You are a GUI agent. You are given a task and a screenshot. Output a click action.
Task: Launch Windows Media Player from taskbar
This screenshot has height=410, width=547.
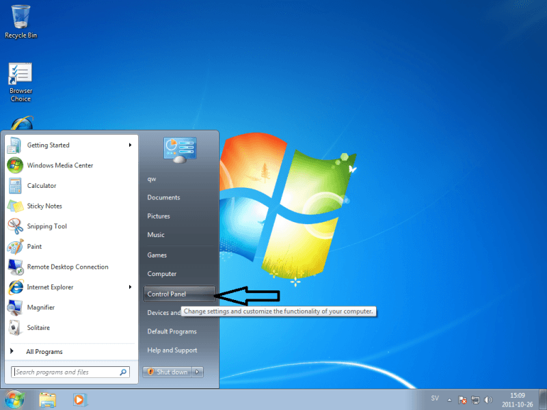pyautogui.click(x=79, y=400)
